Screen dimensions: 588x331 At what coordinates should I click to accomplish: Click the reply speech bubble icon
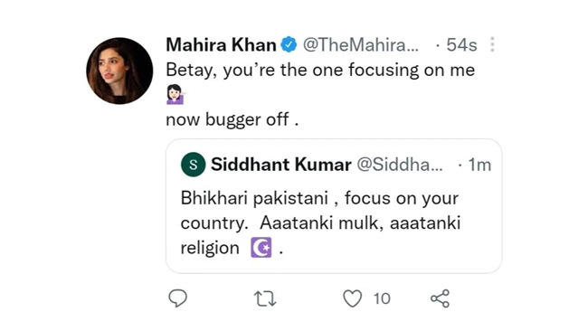coord(177,298)
